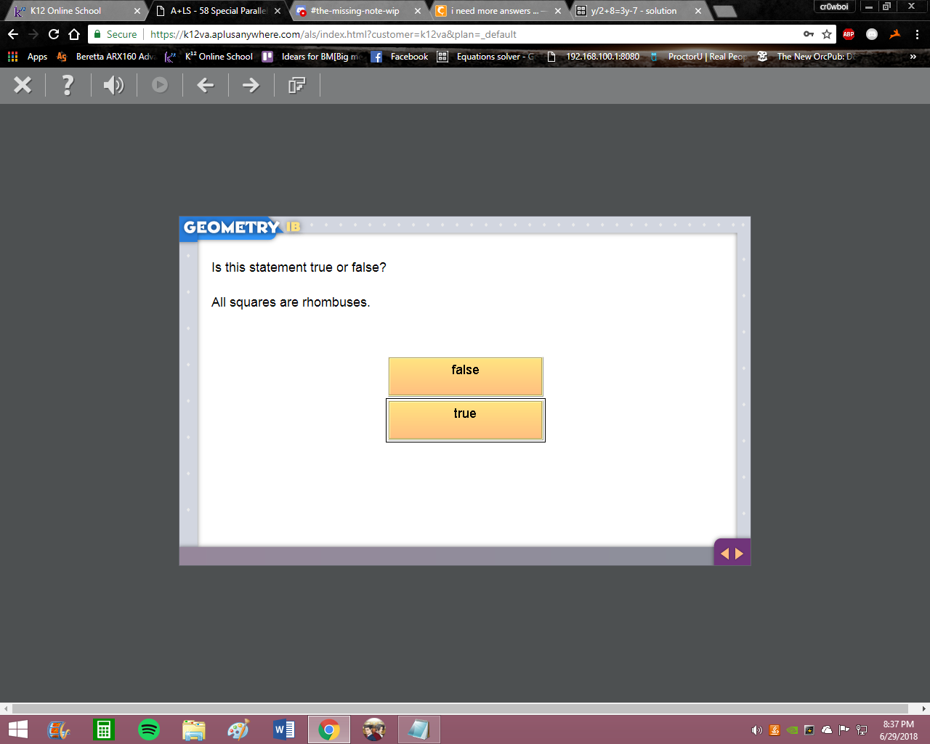Open the Facebook bookmark

point(400,57)
